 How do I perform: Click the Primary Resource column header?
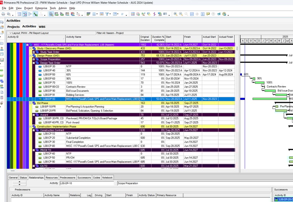(x=169, y=195)
